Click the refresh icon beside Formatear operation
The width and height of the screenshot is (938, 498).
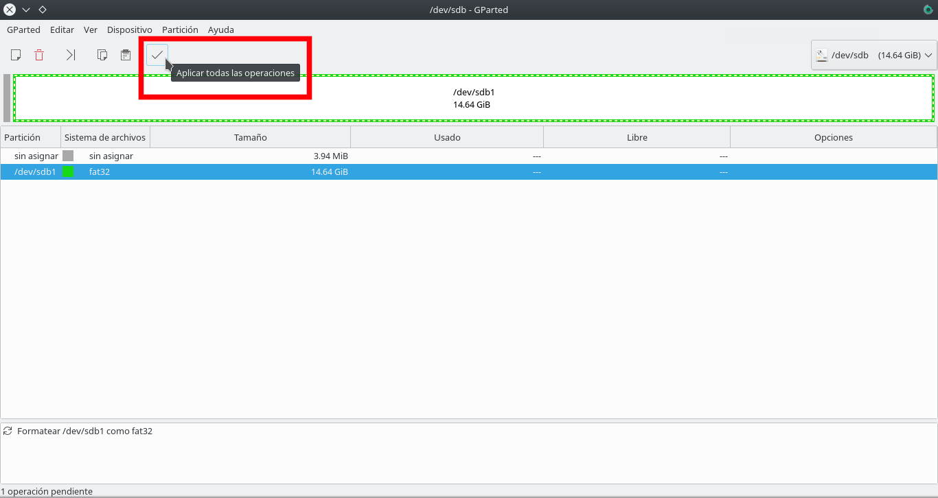[x=8, y=431]
